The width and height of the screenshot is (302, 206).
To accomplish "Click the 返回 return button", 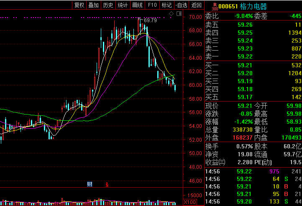I will 197,5.
